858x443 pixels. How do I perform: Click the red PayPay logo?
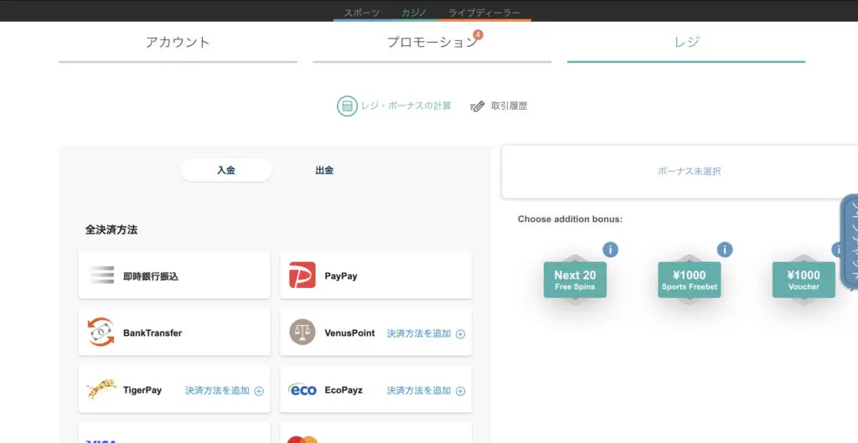point(302,276)
